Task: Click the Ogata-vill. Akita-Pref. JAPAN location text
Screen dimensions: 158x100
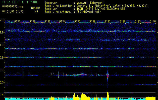Action: click(x=112, y=6)
